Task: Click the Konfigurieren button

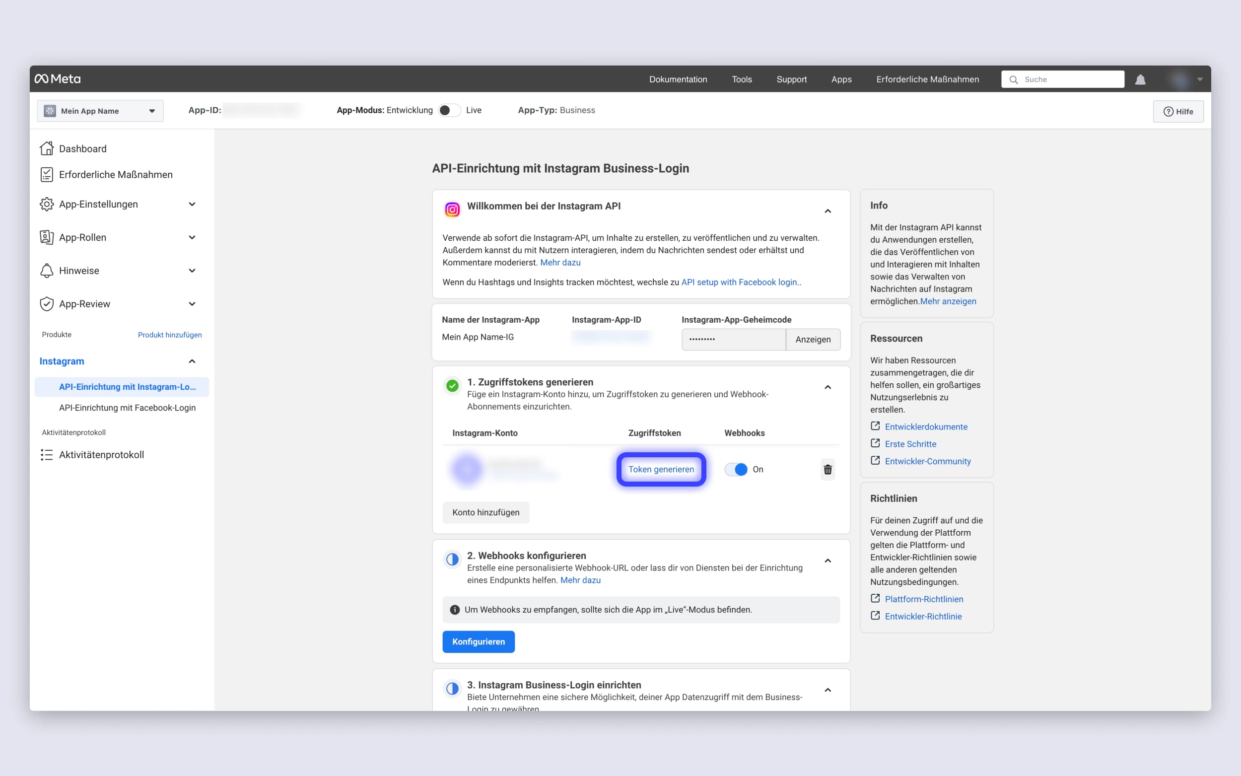Action: pyautogui.click(x=478, y=641)
